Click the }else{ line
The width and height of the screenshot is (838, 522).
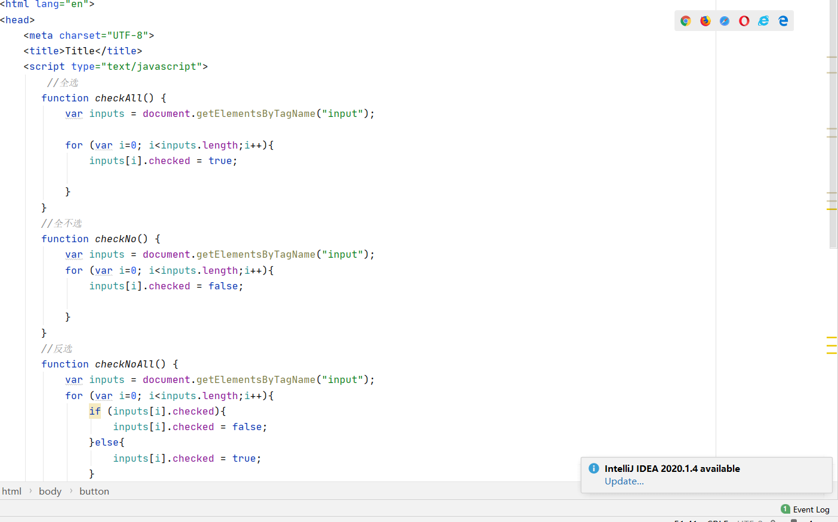107,442
